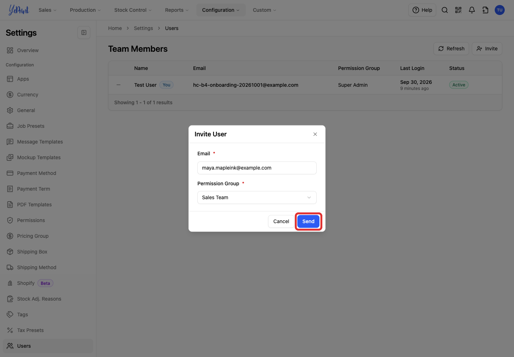Click the Send button
514x357 pixels.
coord(308,221)
